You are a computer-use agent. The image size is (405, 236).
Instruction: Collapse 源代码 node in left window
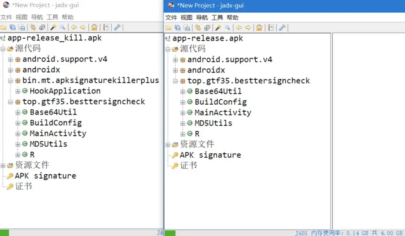pos(3,49)
